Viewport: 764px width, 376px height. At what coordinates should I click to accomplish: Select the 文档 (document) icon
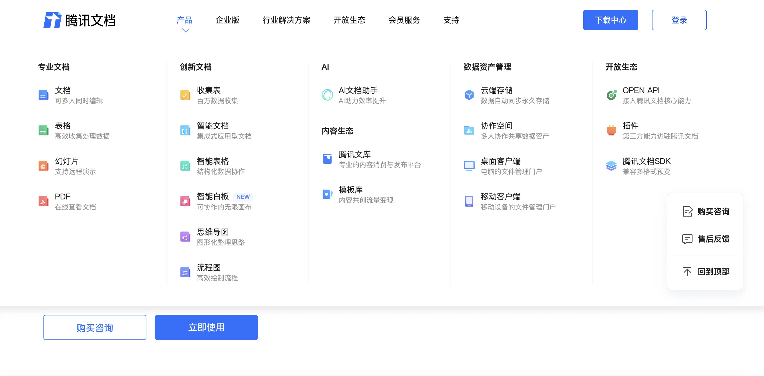(x=43, y=95)
